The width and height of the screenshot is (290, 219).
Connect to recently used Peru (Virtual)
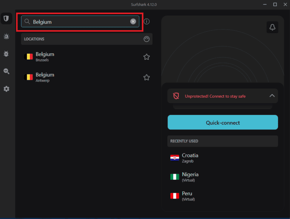223,196
